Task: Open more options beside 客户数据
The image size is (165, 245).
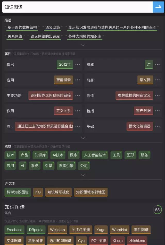Action: tap(158, 111)
